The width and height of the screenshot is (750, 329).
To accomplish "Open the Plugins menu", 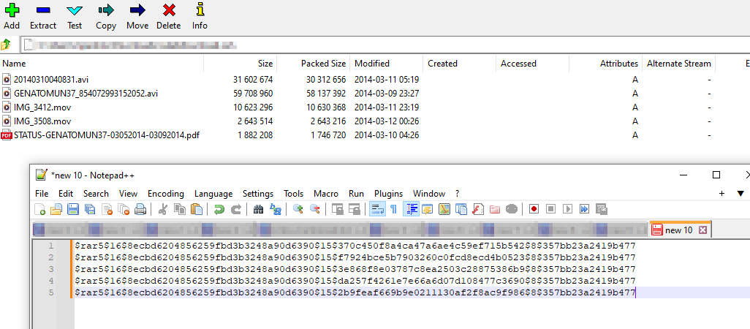I will [388, 194].
